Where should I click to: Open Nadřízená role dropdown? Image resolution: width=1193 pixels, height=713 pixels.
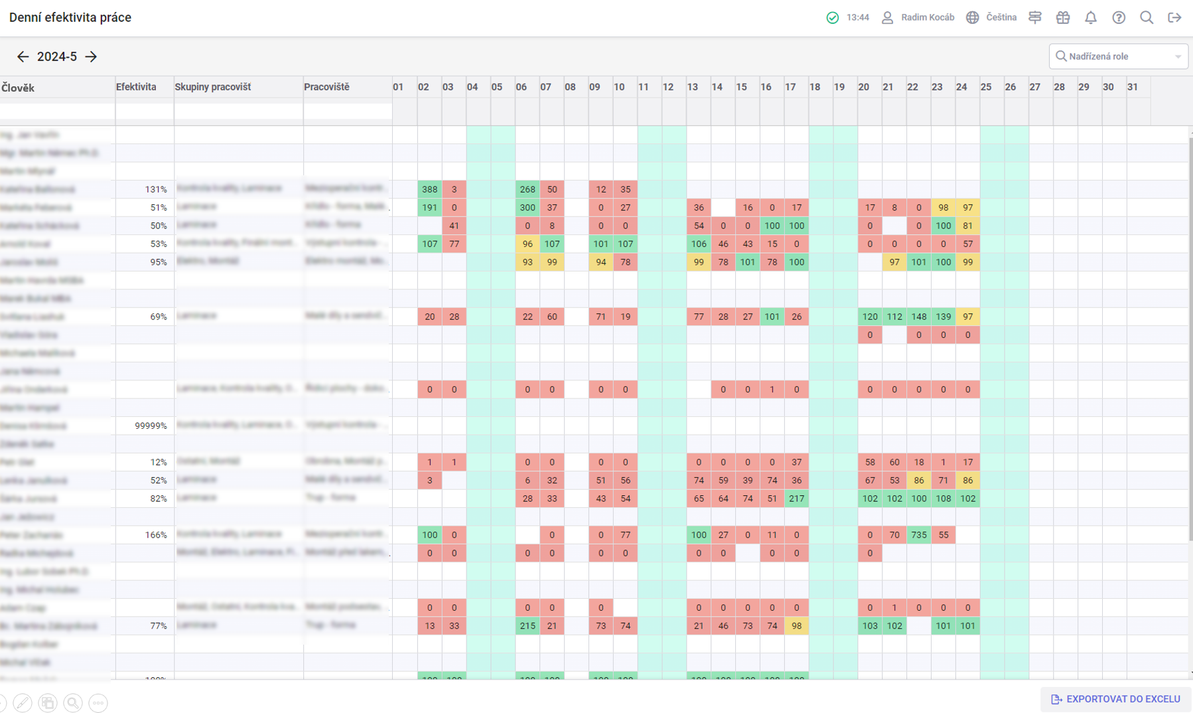(x=1118, y=56)
